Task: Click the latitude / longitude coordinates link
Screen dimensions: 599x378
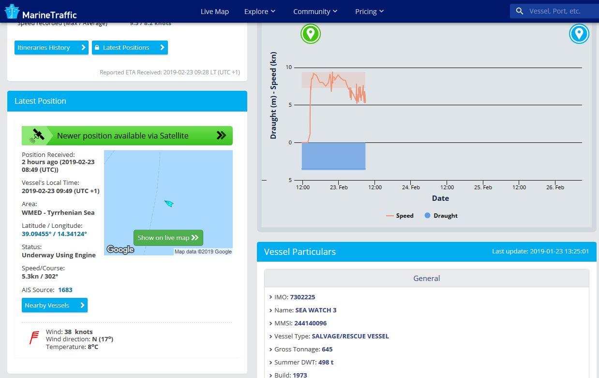Action: coord(54,234)
